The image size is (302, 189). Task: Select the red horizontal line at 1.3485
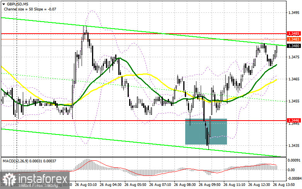[x=144, y=34]
